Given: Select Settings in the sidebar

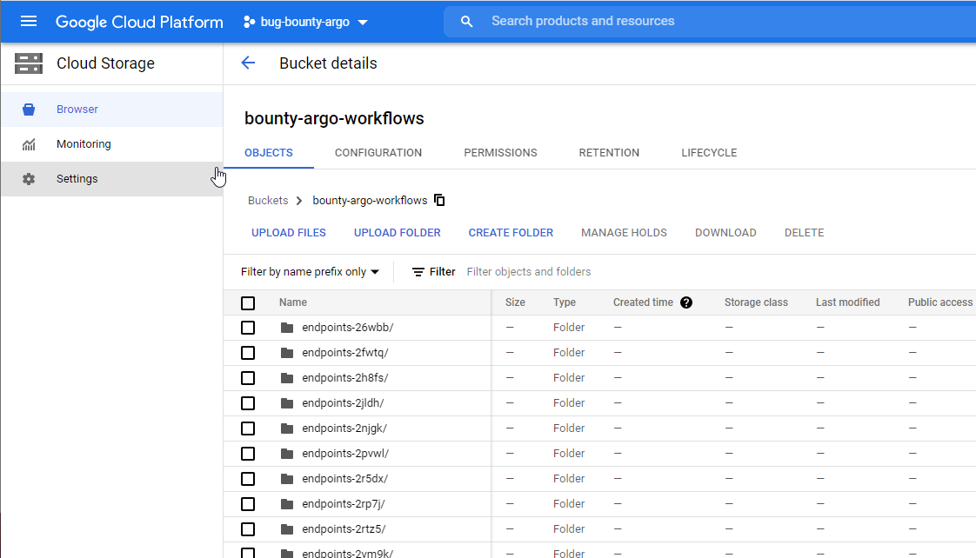Looking at the screenshot, I should 112,179.
